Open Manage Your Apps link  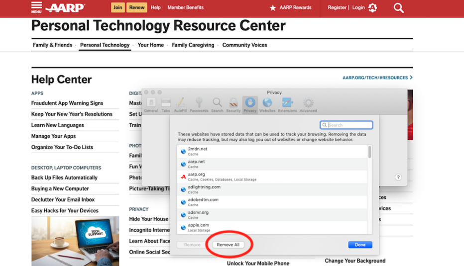[x=53, y=136]
